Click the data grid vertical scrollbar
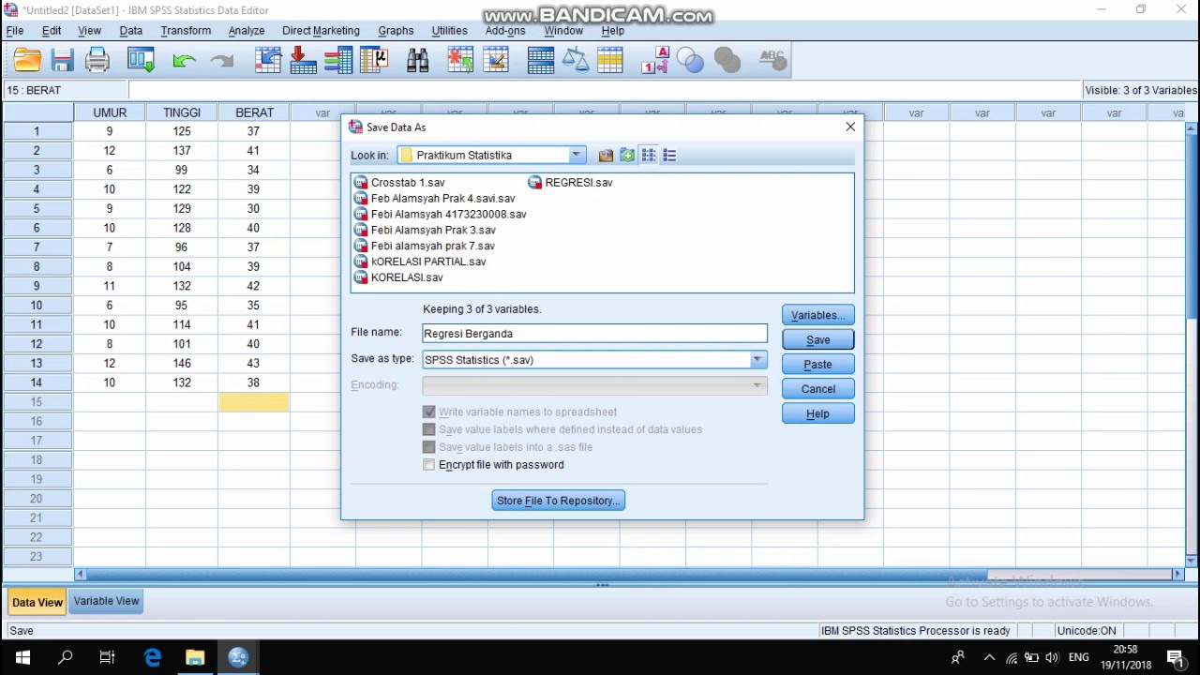The height and width of the screenshot is (675, 1200). coord(1192,343)
